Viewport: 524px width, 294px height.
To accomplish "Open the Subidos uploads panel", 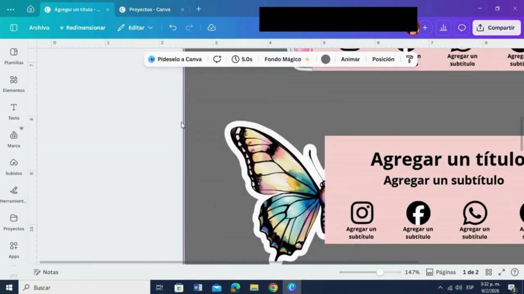I will [14, 167].
